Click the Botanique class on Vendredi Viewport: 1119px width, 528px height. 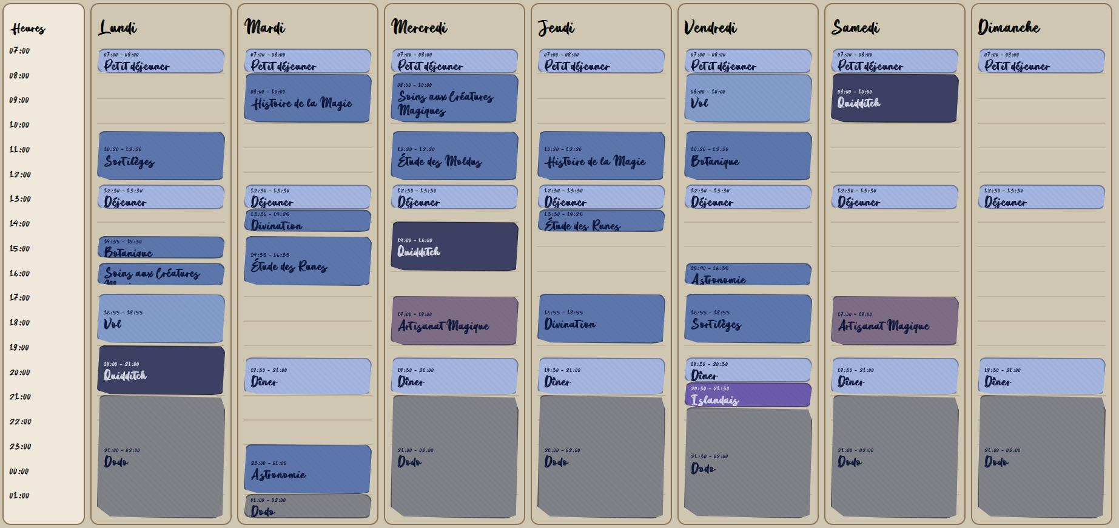(748, 156)
